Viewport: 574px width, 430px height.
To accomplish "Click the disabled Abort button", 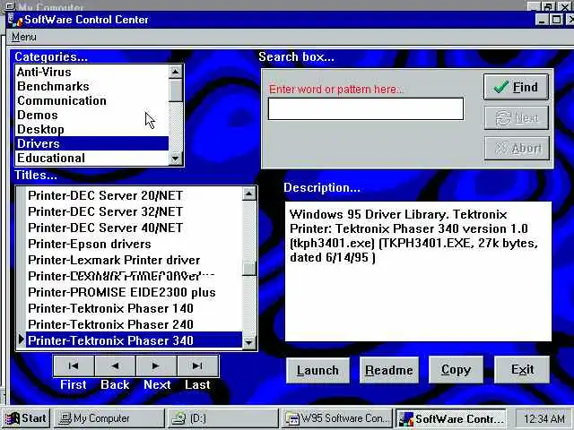I will tap(517, 148).
